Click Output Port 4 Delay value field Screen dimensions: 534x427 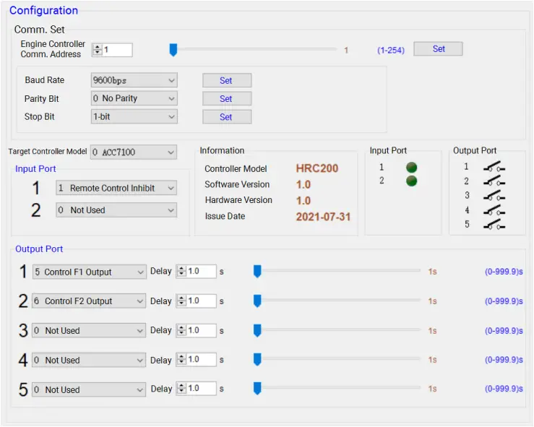pos(201,360)
